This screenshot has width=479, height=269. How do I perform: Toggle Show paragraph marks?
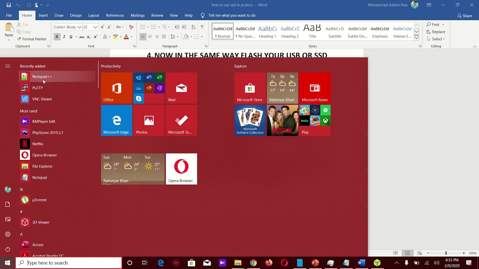click(x=202, y=27)
